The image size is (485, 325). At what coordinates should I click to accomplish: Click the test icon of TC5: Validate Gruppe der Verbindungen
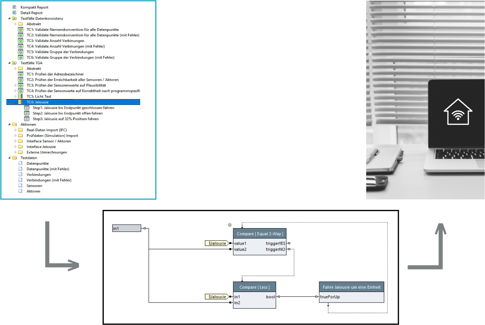21,52
